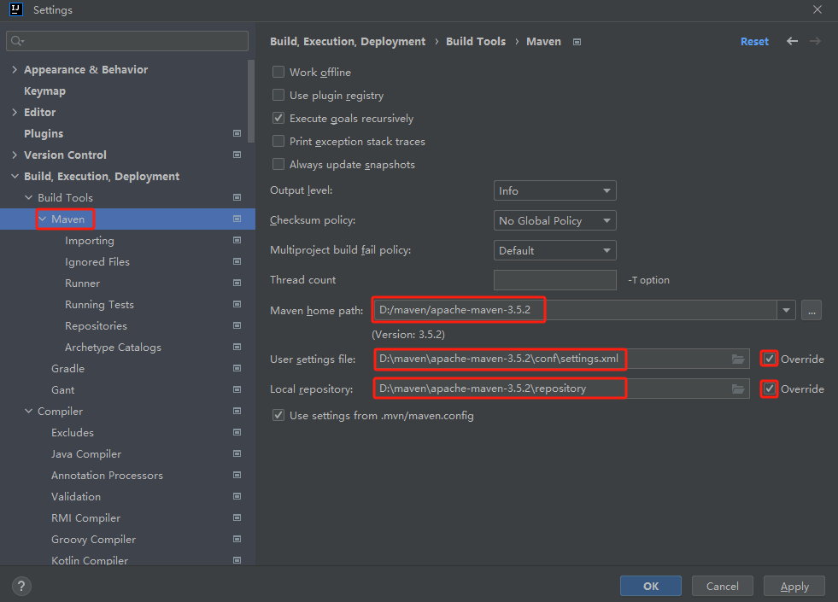
Task: Open Importing under Maven
Action: (x=89, y=240)
